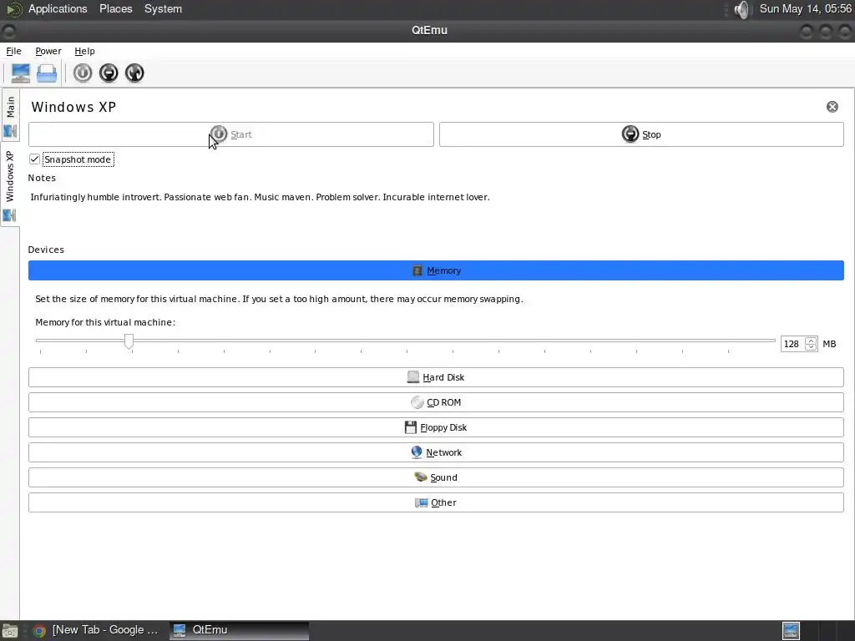Click the memory slider handle

(129, 341)
